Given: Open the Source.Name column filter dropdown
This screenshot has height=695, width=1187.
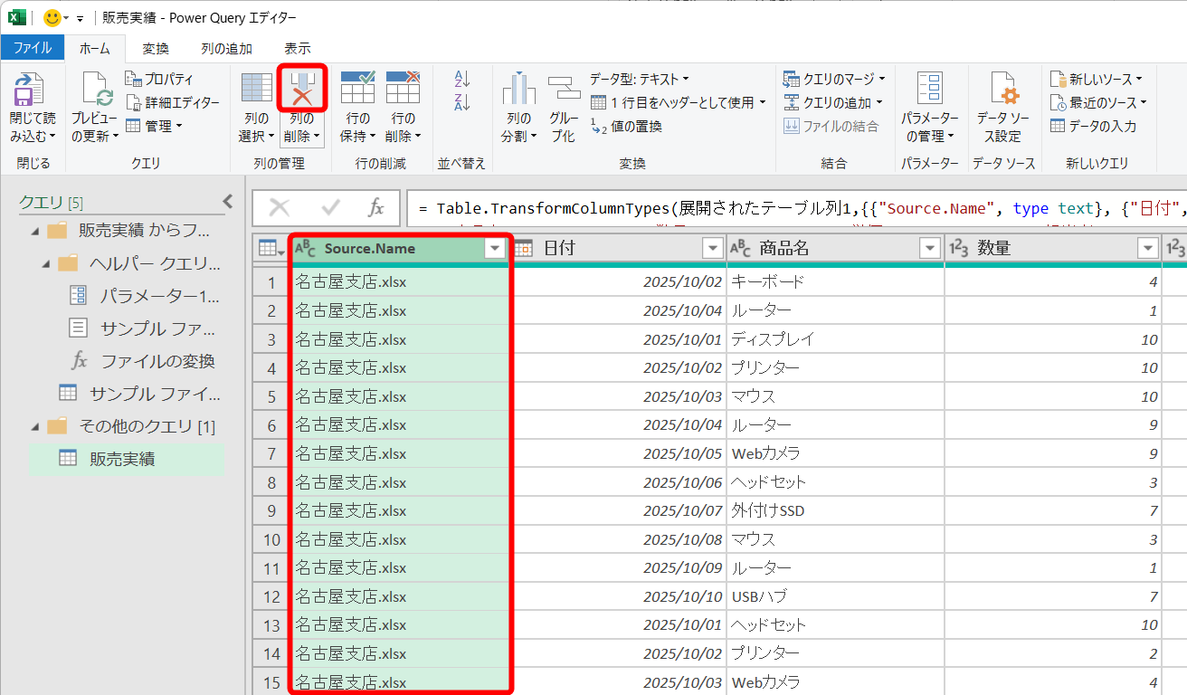Looking at the screenshot, I should click(493, 247).
